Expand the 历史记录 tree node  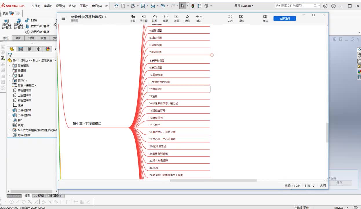tap(9, 66)
